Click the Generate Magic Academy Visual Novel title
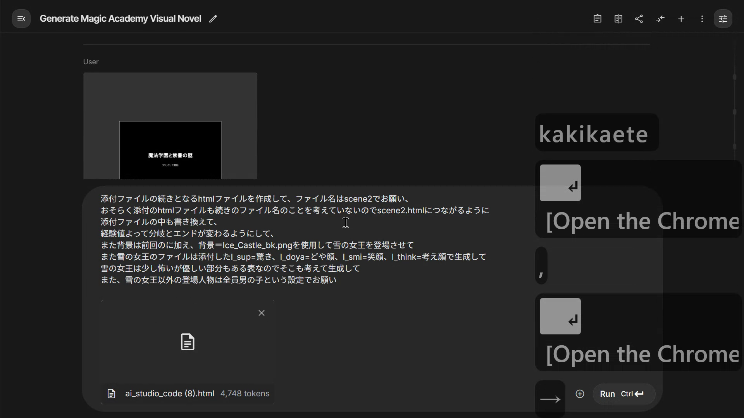 120,19
